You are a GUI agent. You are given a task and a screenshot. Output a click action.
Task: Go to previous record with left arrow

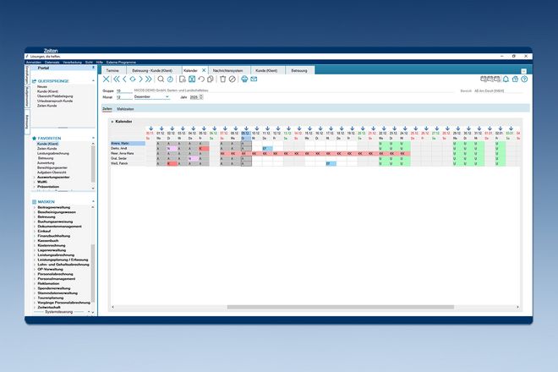click(x=124, y=79)
